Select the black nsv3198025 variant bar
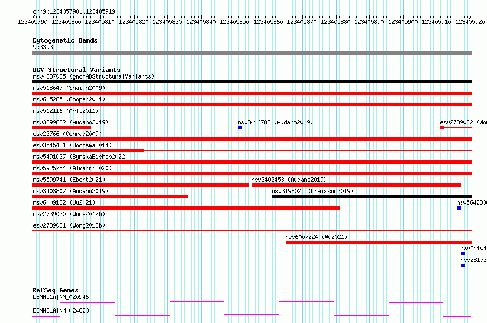This screenshot has height=323, width=487. click(x=372, y=196)
